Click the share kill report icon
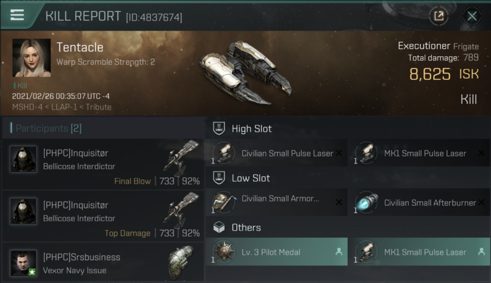Viewport: 491px width, 283px height. click(x=439, y=16)
